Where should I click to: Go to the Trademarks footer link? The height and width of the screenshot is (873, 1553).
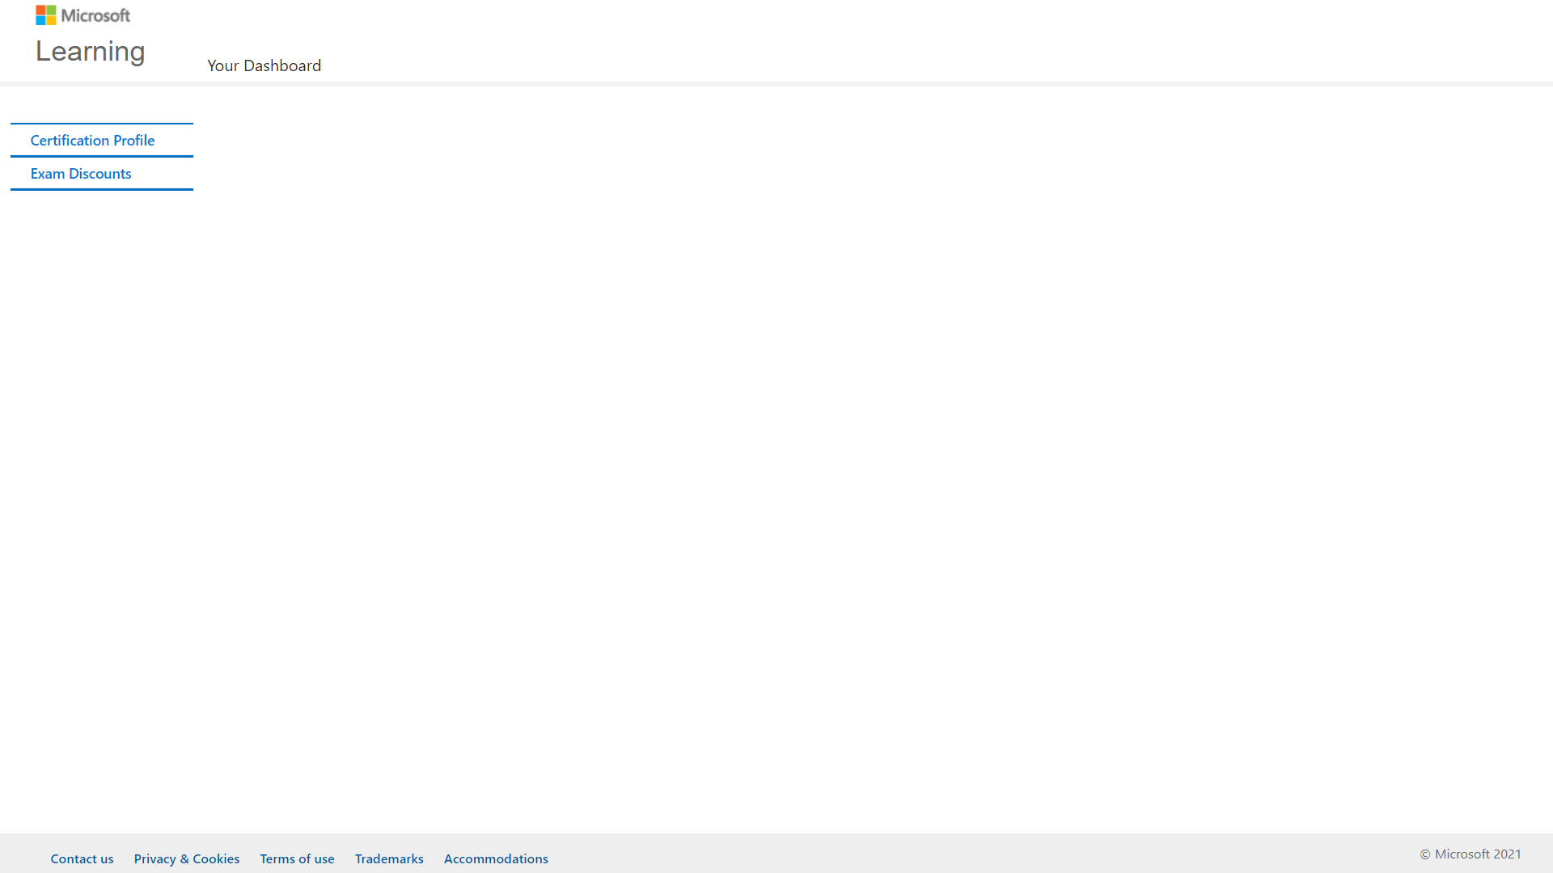point(389,858)
